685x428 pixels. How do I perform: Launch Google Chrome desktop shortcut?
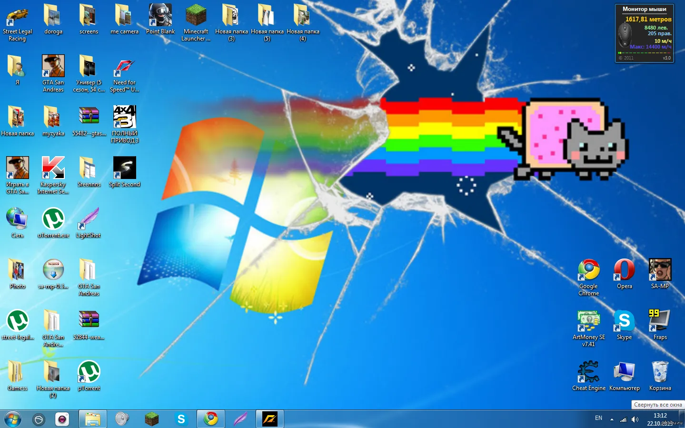589,277
